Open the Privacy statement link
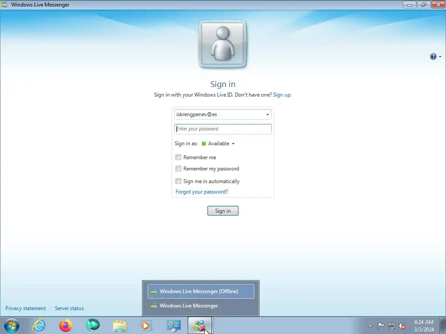Viewport: 446px width, 334px height. coord(26,308)
